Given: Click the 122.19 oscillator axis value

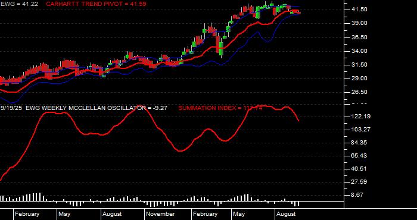Looking at the screenshot, I should coord(360,117).
